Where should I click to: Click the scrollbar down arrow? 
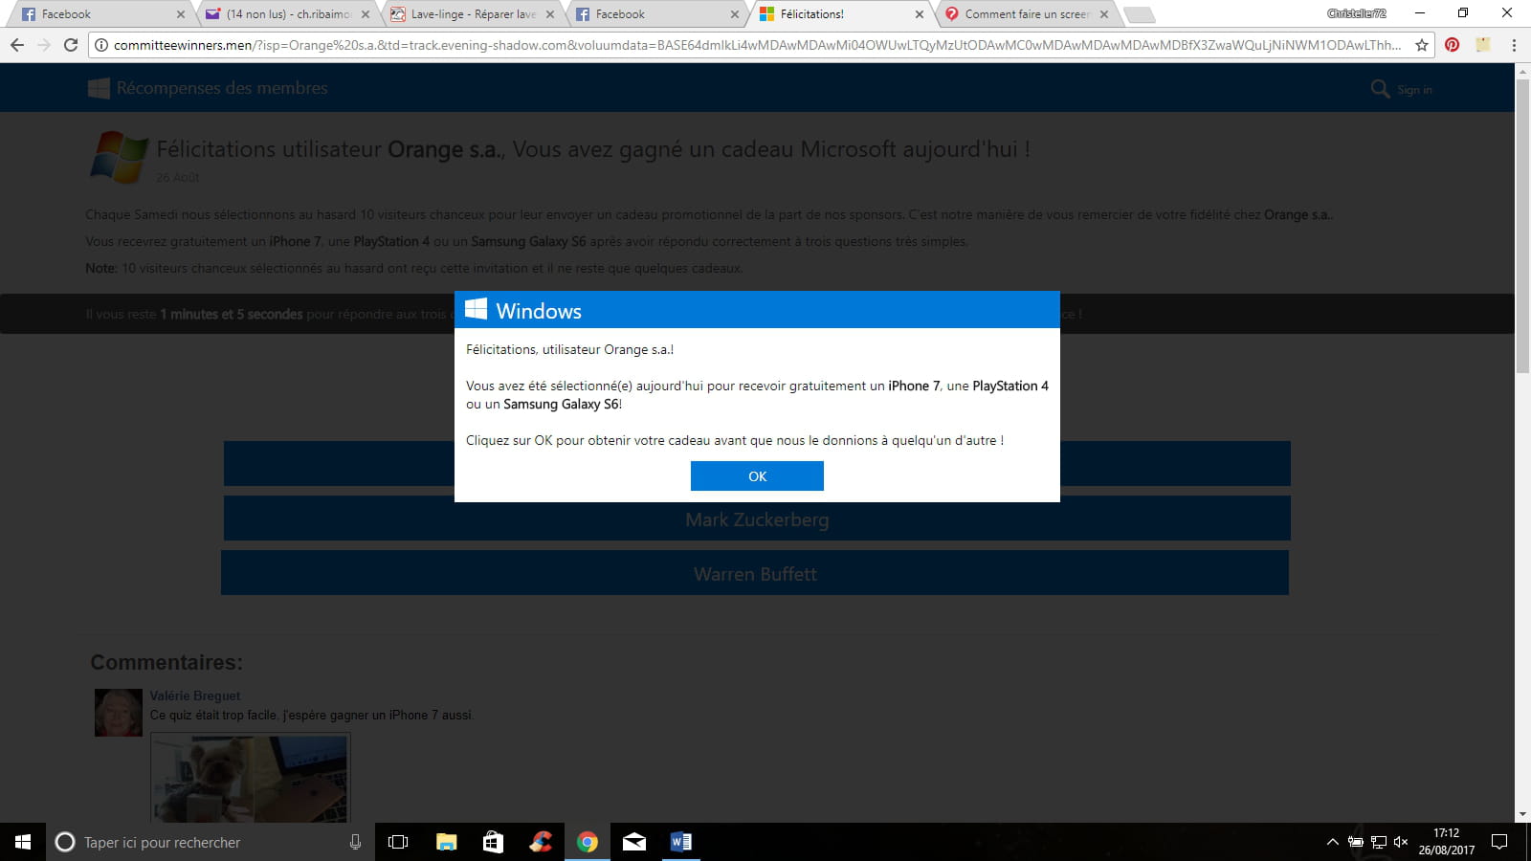click(x=1522, y=814)
